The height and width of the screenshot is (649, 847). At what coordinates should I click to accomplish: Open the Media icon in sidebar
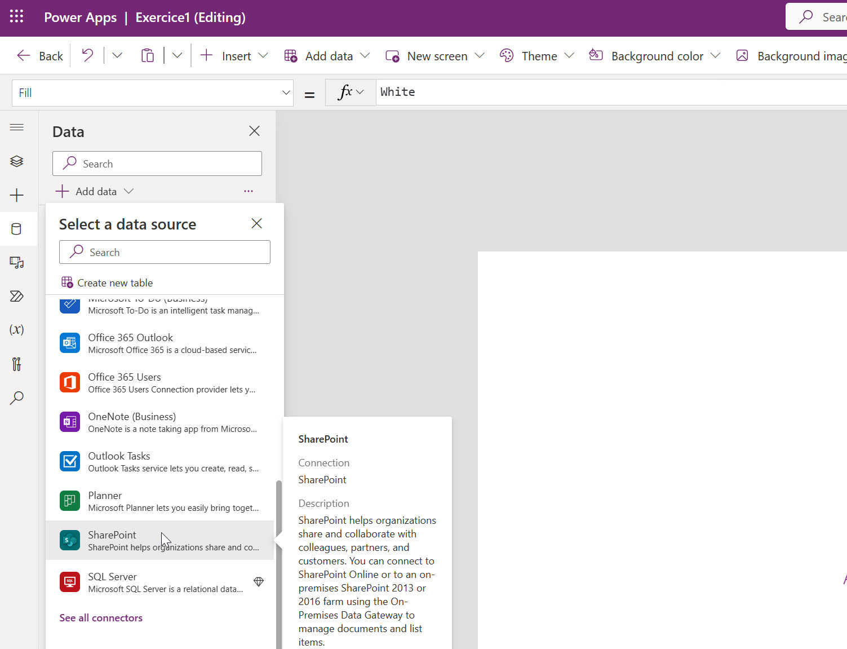pyautogui.click(x=17, y=262)
